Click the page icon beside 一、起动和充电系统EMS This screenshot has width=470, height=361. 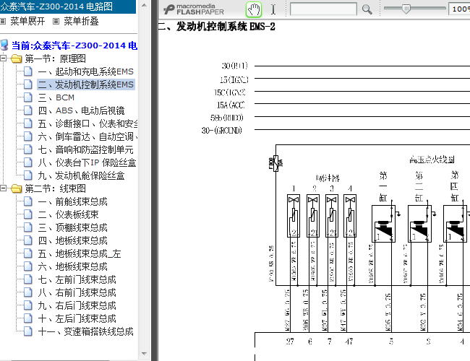(x=28, y=71)
